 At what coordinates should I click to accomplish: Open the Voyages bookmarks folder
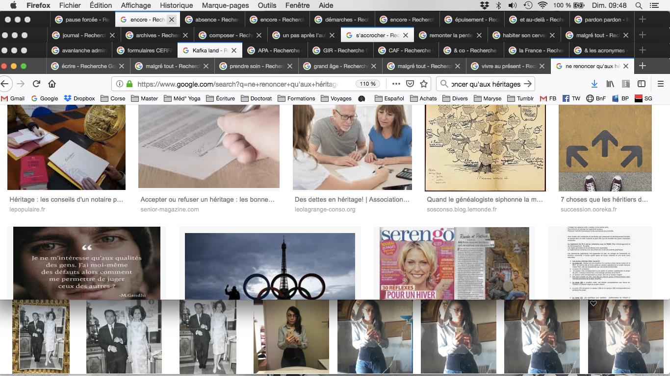click(336, 98)
